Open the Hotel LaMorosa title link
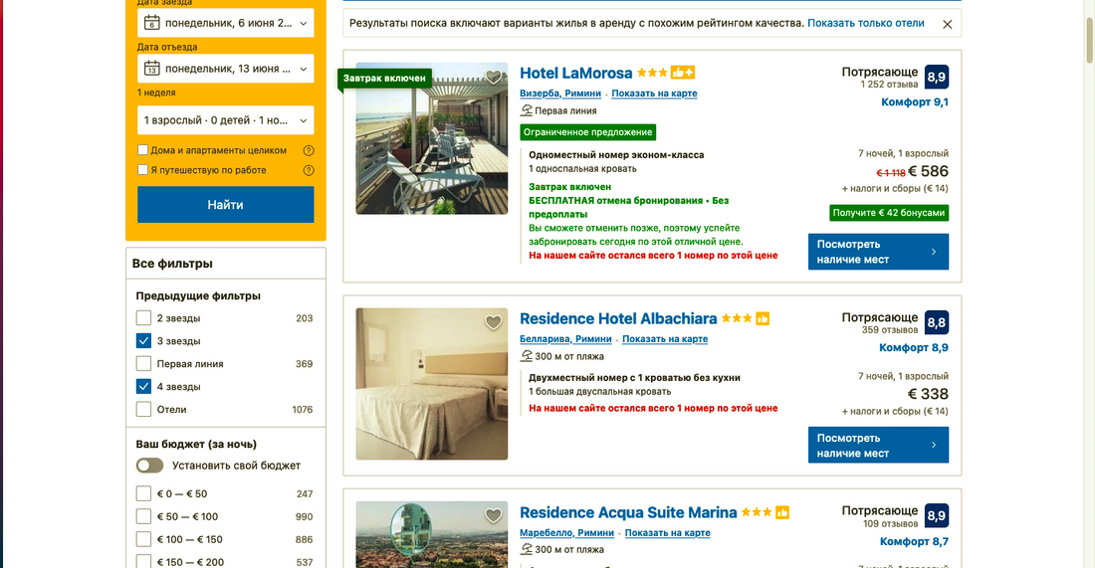Viewport: 1095px width, 568px height. 576,73
